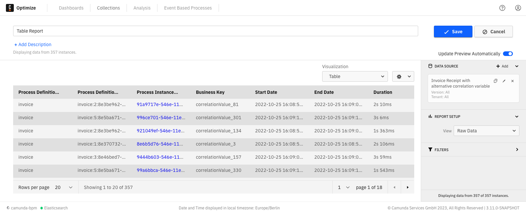Open the Dashboards tab

tap(71, 8)
